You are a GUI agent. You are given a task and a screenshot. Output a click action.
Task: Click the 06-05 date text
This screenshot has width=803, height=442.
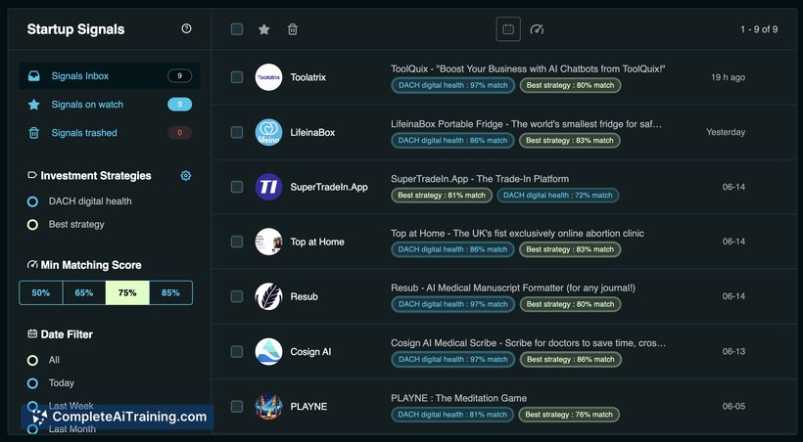pos(733,406)
